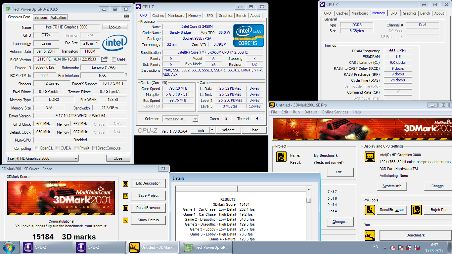The width and height of the screenshot is (452, 254).
Task: Open the GPU selection dropdown in GPU-Z
Action: [x=42, y=158]
